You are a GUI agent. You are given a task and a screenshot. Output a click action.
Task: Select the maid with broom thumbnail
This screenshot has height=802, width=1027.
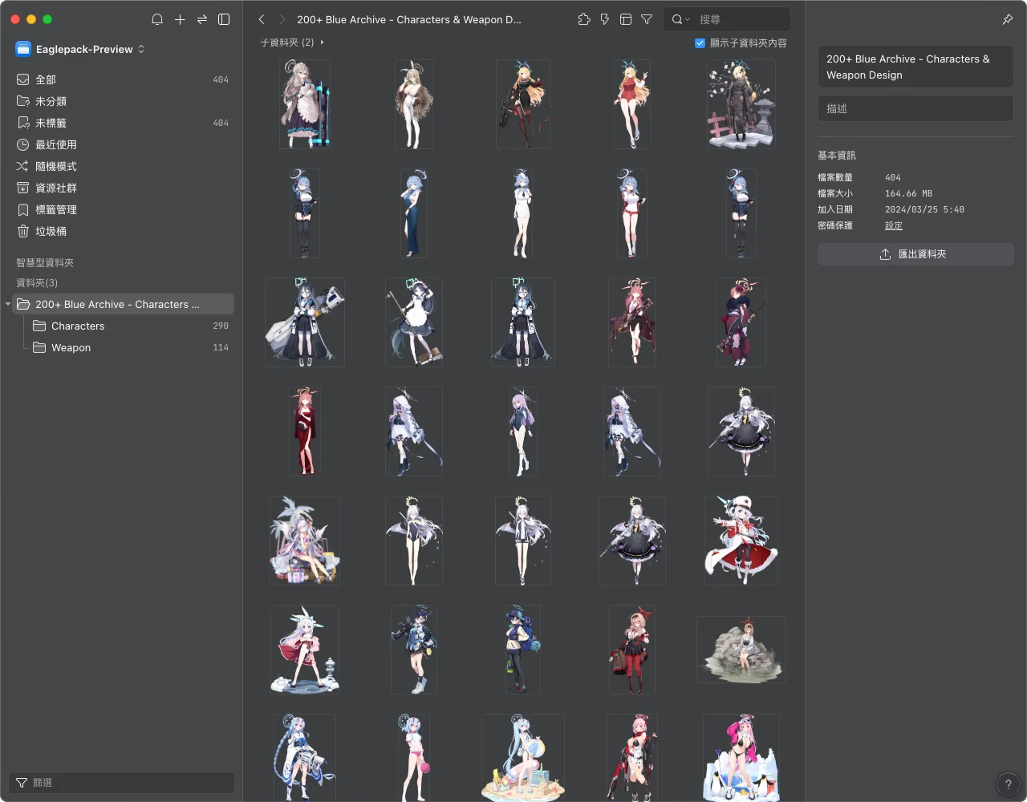(414, 322)
